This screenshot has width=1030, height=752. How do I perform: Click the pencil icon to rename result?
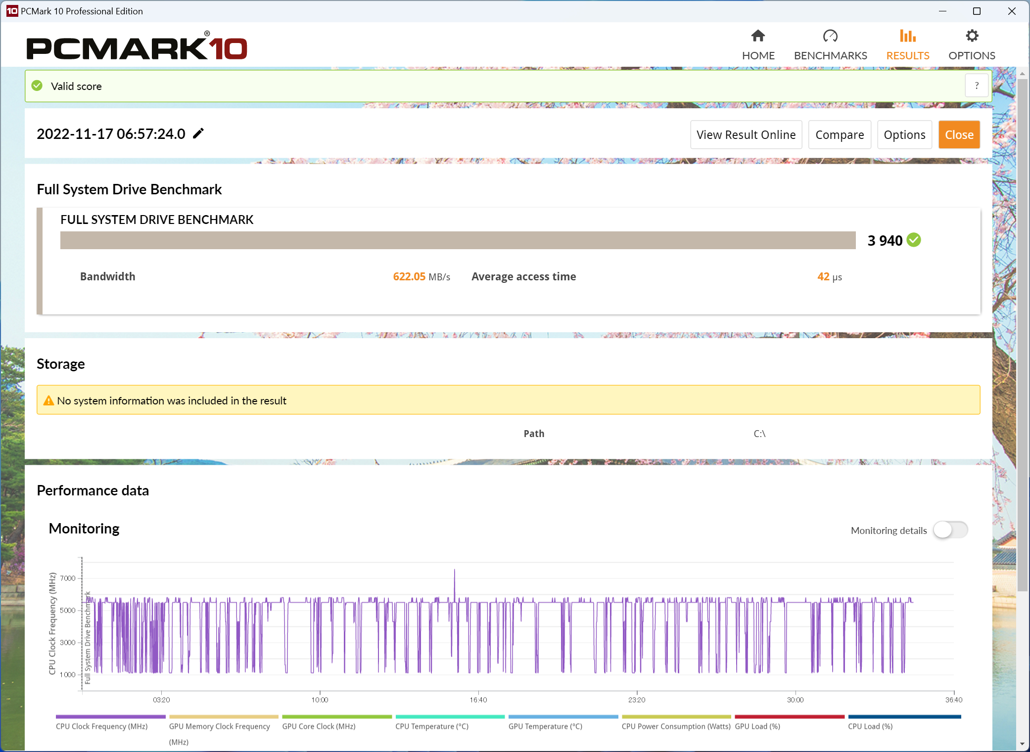198,133
